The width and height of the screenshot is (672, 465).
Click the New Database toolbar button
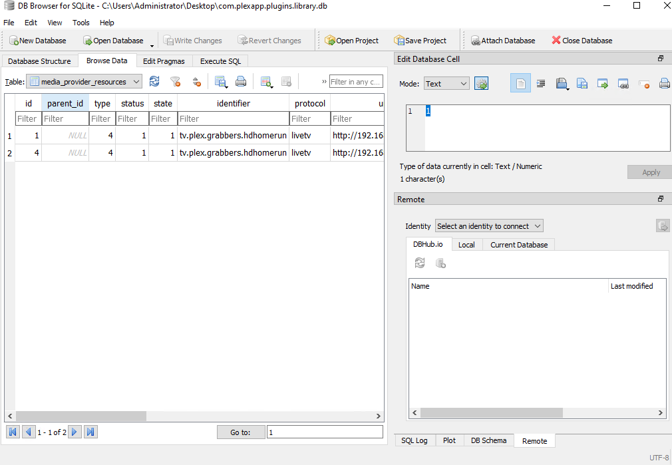pos(38,41)
